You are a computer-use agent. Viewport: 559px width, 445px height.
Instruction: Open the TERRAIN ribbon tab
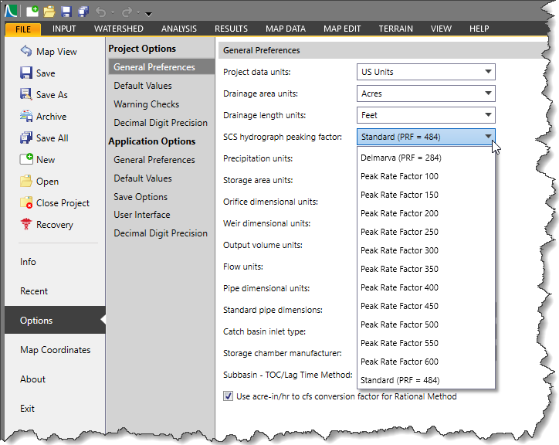[395, 29]
